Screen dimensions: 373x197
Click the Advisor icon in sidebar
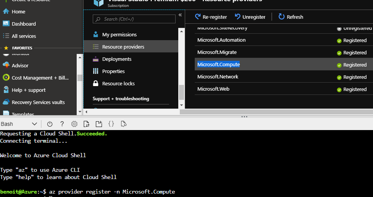click(6, 65)
